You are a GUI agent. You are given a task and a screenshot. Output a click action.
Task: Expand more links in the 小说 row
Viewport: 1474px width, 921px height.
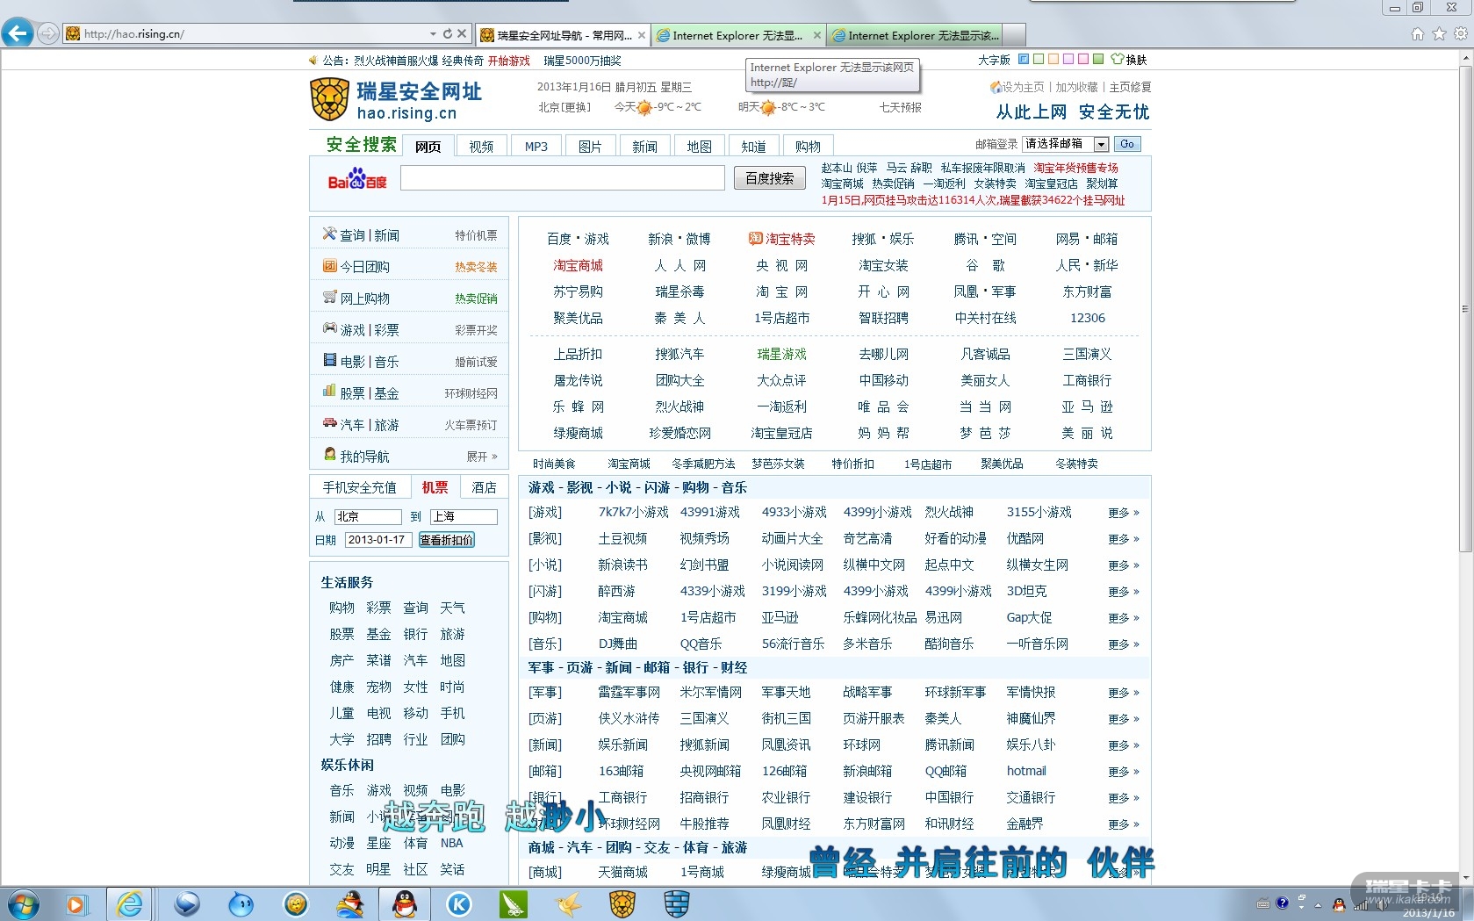pos(1124,565)
